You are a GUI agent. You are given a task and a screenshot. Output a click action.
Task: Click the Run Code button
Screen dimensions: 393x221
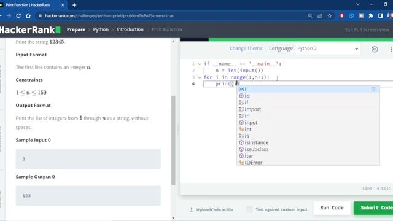[x=332, y=207]
